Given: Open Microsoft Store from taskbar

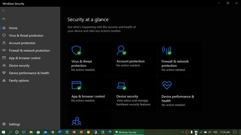Looking at the screenshot, I should 38,132.
